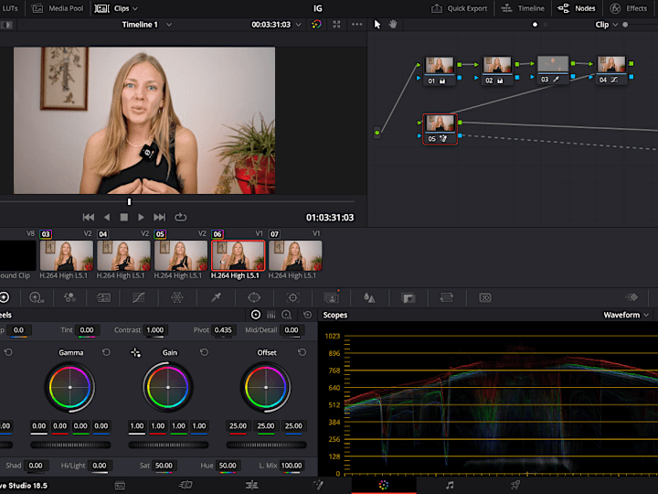658x494 pixels.
Task: Select node 04 in node graph
Action: [x=611, y=70]
